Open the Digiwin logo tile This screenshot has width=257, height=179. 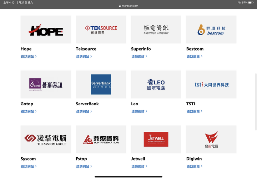[211, 139]
